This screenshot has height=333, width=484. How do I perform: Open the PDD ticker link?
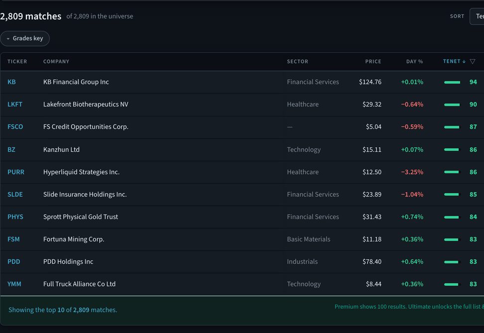point(14,262)
